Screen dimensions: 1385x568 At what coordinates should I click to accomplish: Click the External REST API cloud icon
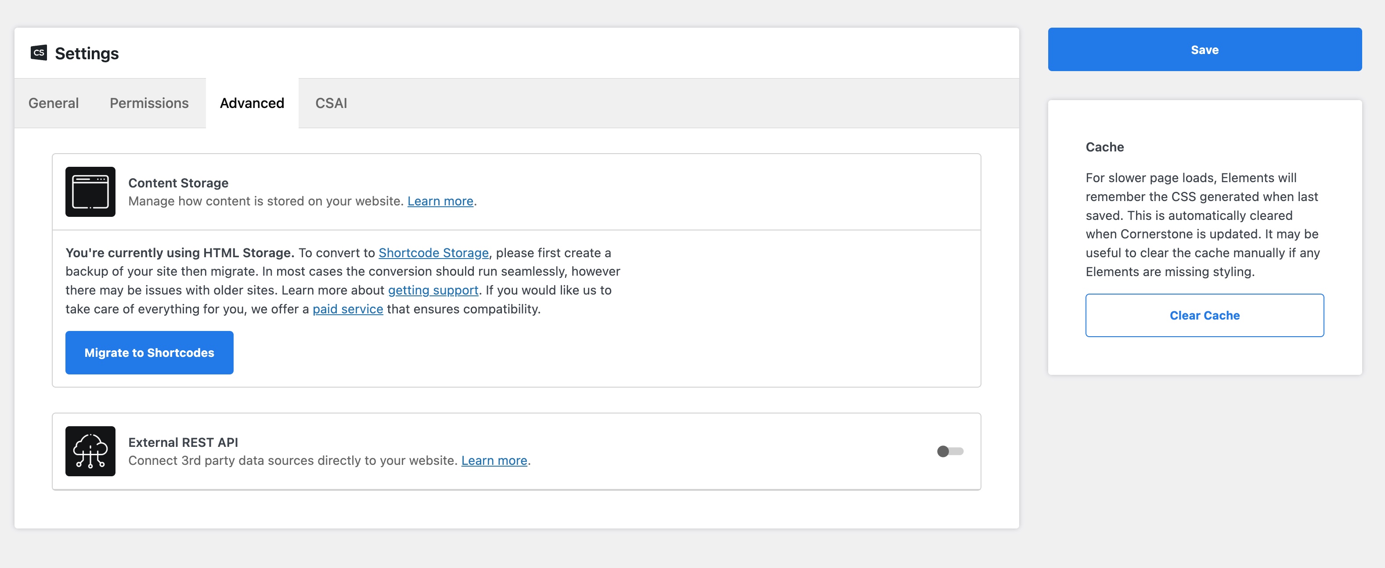(90, 451)
